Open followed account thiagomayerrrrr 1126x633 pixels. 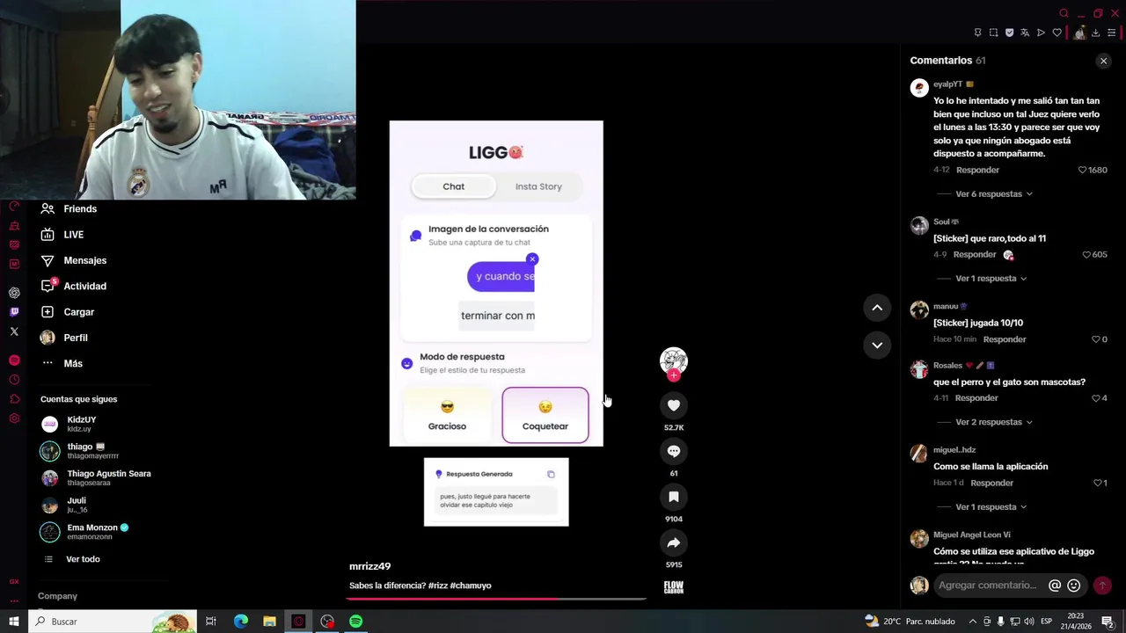pos(80,451)
